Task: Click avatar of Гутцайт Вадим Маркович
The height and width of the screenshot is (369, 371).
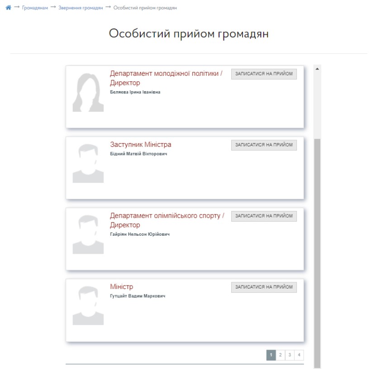Action: (x=88, y=306)
